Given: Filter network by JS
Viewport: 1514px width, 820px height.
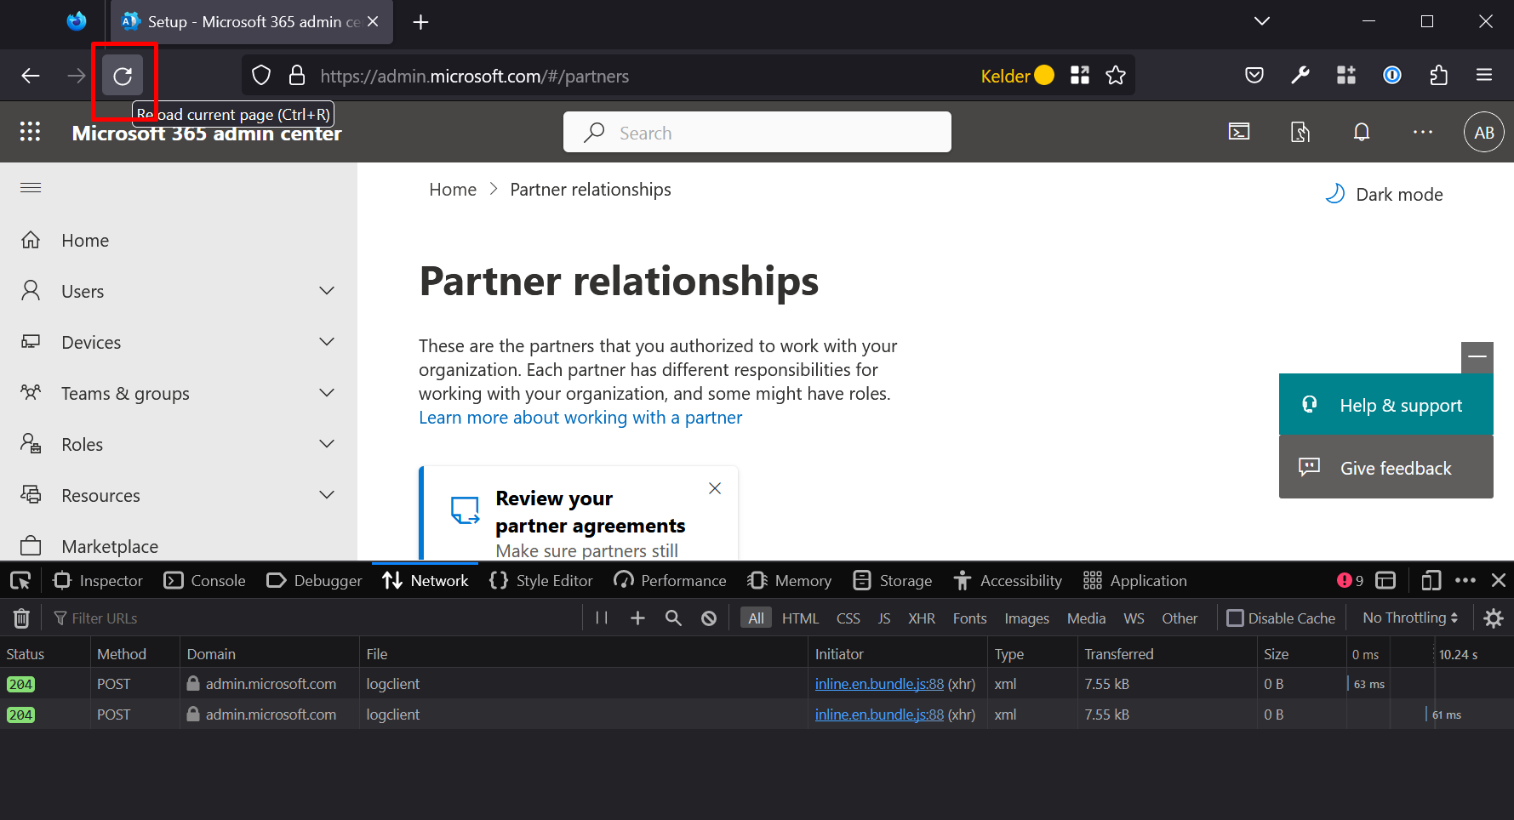Looking at the screenshot, I should pyautogui.click(x=884, y=618).
